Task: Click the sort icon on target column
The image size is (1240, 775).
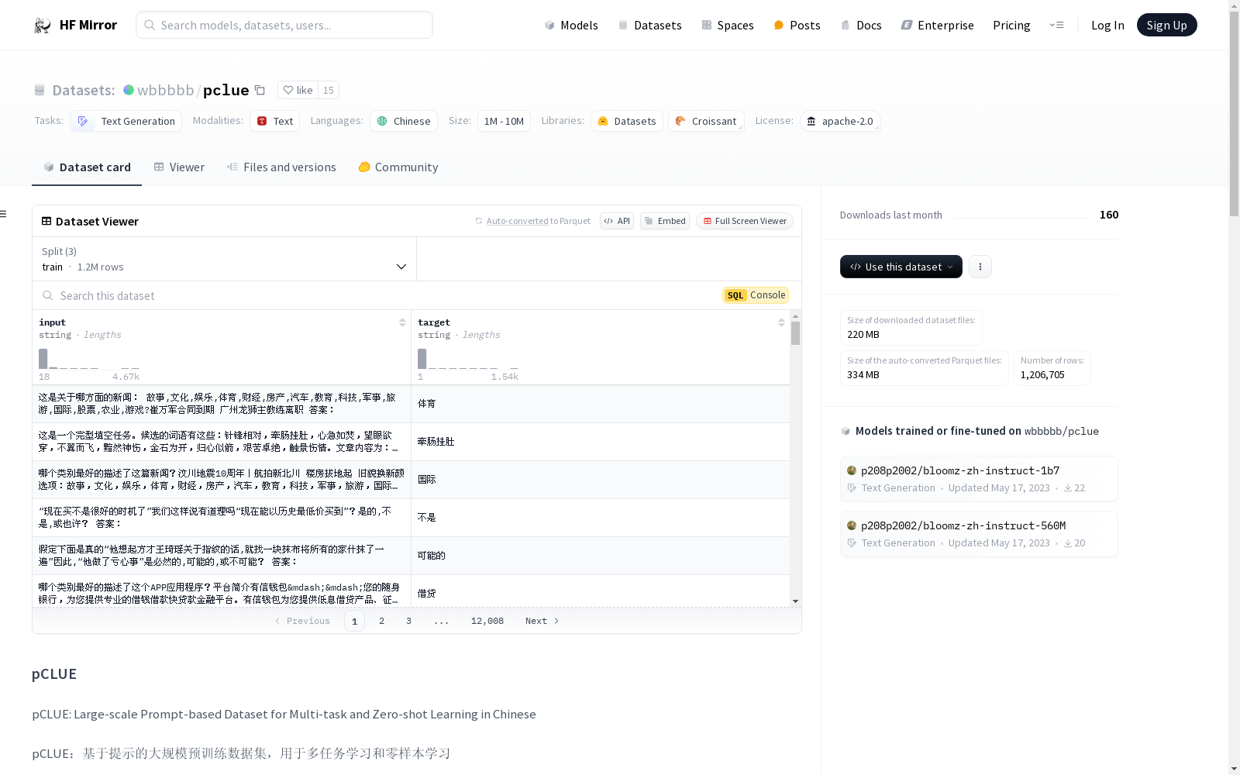Action: pyautogui.click(x=781, y=322)
